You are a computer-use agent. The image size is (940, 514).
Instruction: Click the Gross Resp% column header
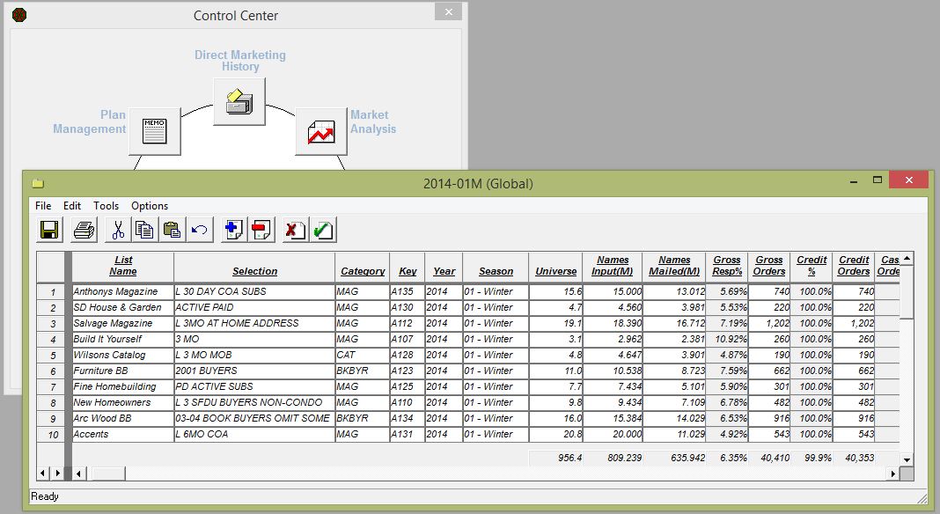pos(727,267)
